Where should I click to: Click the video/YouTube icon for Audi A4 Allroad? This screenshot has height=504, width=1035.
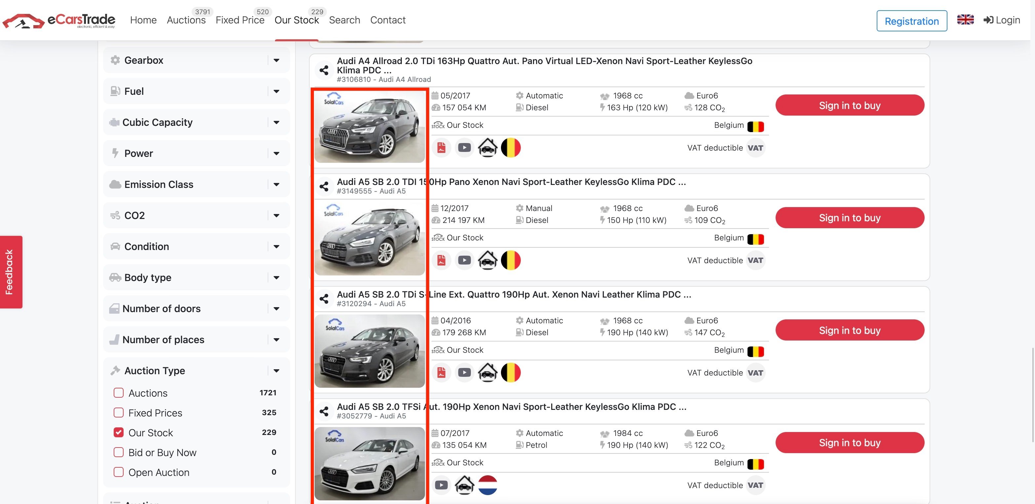pyautogui.click(x=465, y=148)
